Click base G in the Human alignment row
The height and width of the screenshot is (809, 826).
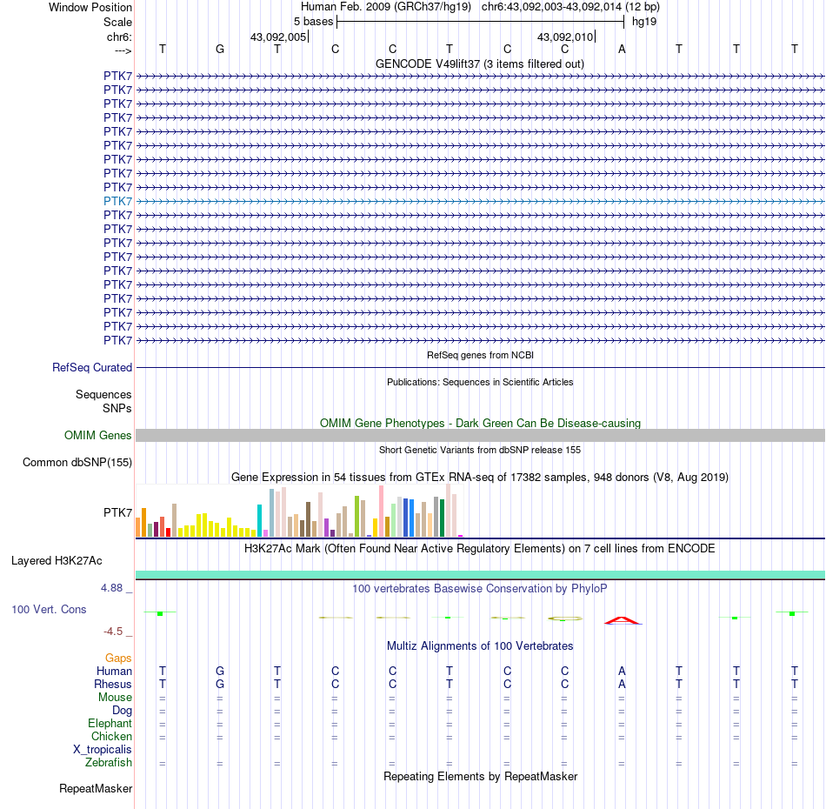click(220, 671)
